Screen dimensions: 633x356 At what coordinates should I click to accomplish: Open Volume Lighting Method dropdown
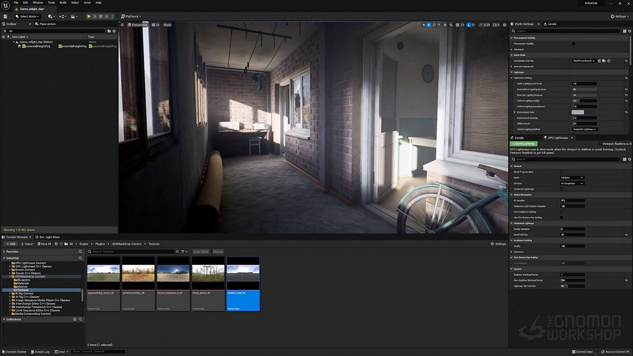(584, 129)
